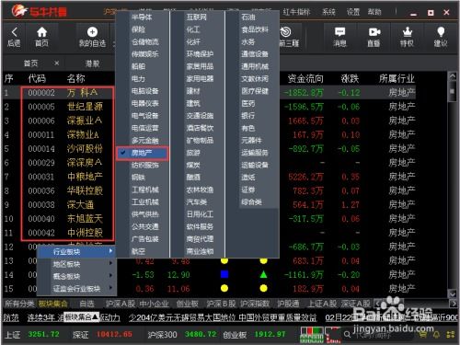460x345 pixels.
Task: Click the vertical scrollbar up arrow
Action: pyautogui.click(x=453, y=76)
